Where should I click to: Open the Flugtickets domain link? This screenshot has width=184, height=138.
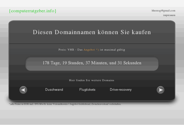point(87,90)
